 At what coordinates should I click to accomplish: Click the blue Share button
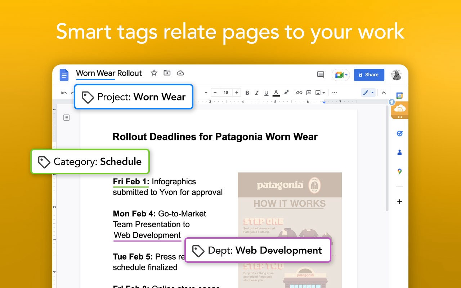(x=369, y=75)
